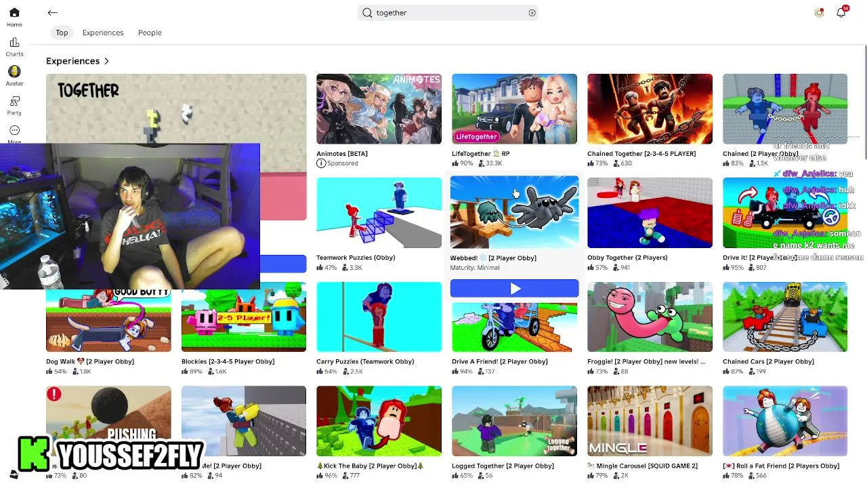Viewport: 867px width, 488px height.
Task: Open the Teamwork Puzzles (Obby) thumbnail
Action: 379,213
